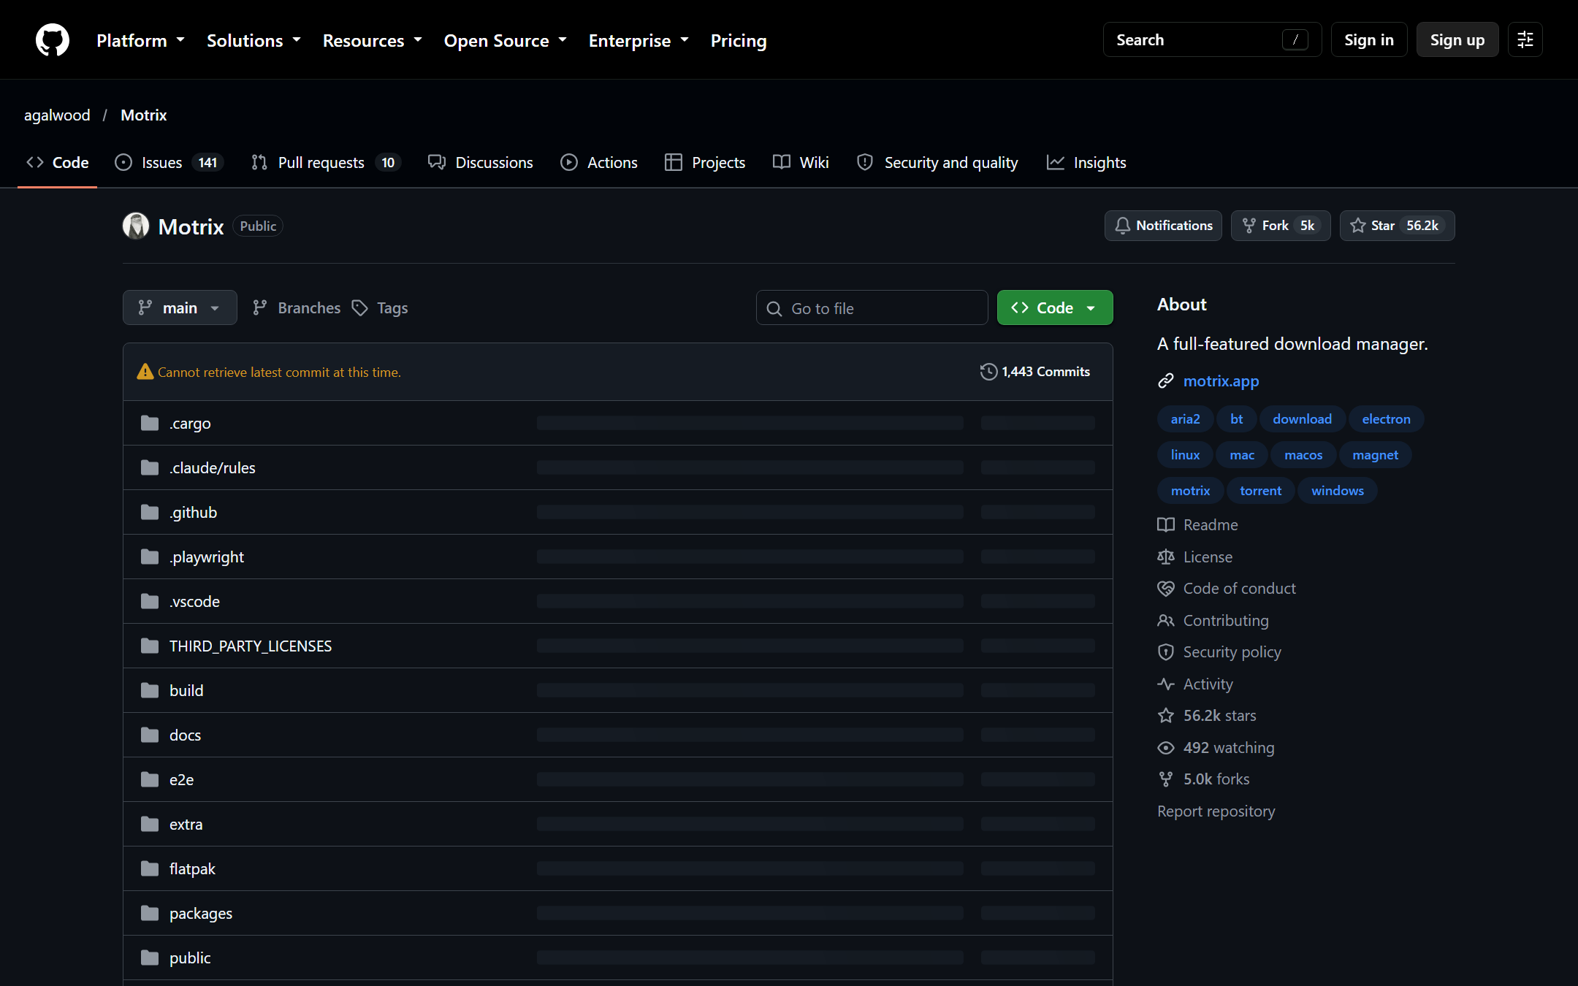Open the Pull requests tab
The height and width of the screenshot is (986, 1578).
pos(326,163)
